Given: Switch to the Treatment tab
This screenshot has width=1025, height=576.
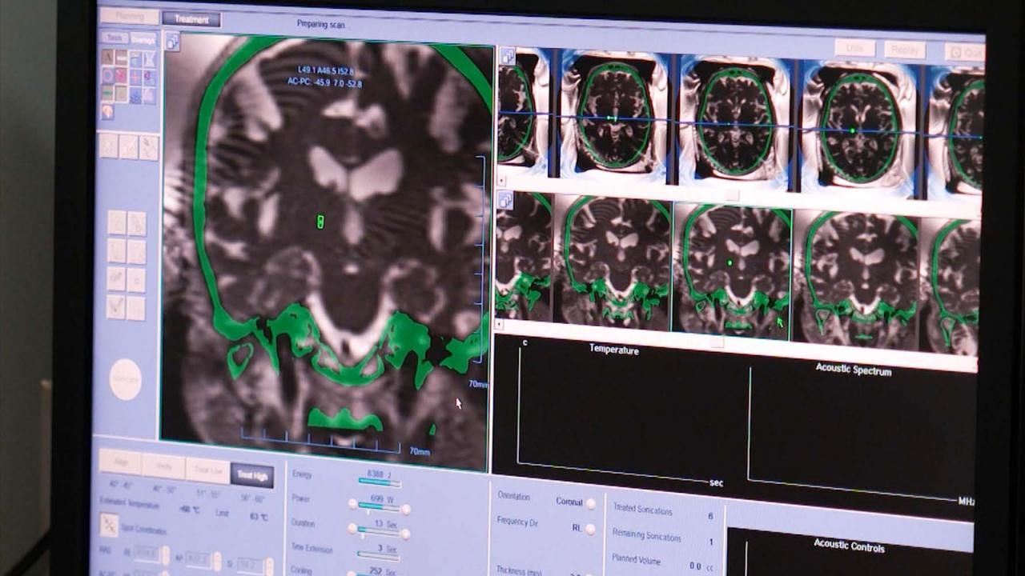Looking at the screenshot, I should [191, 19].
